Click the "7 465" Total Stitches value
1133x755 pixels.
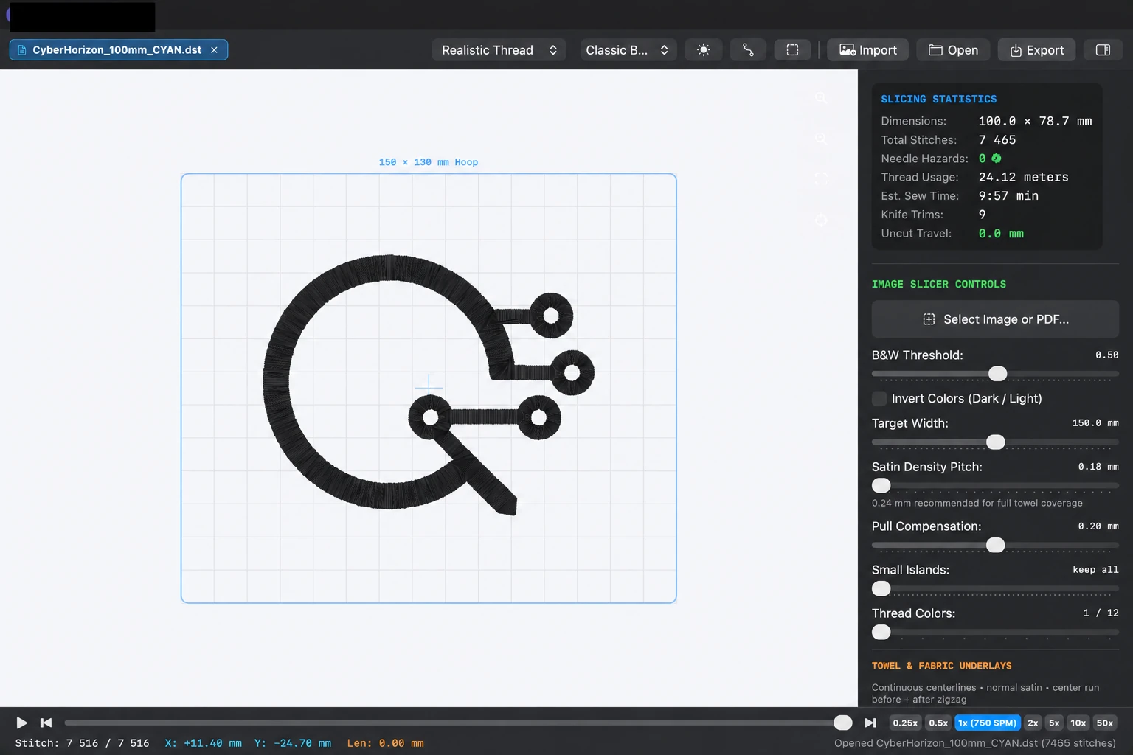[997, 140]
